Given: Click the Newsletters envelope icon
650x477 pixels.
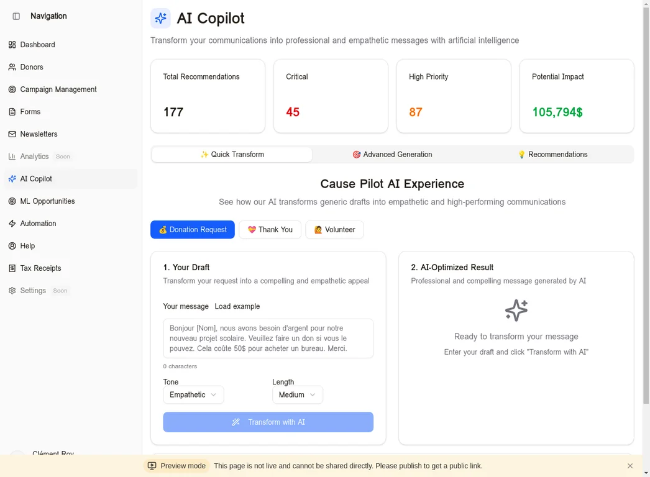Looking at the screenshot, I should click(x=11, y=134).
